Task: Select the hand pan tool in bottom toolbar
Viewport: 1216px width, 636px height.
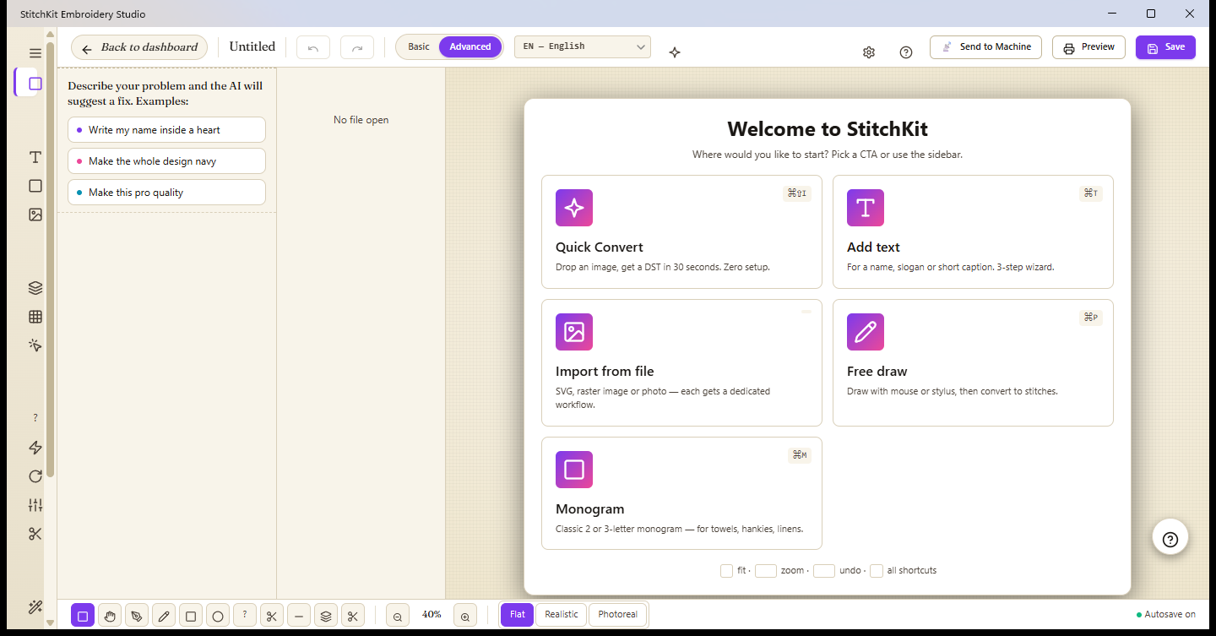Action: (x=110, y=616)
